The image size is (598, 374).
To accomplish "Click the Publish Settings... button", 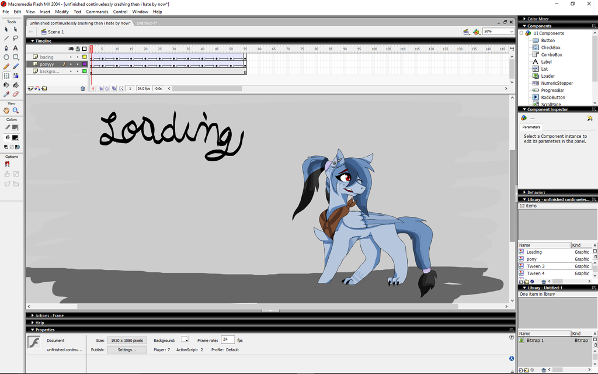I will point(127,349).
